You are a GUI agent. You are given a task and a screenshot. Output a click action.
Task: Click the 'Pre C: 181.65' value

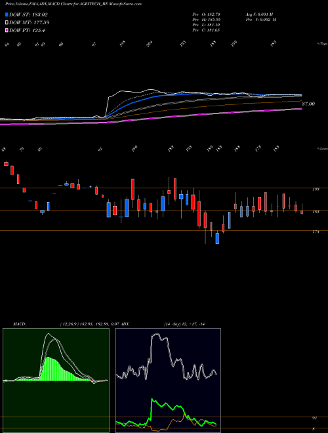206,30
